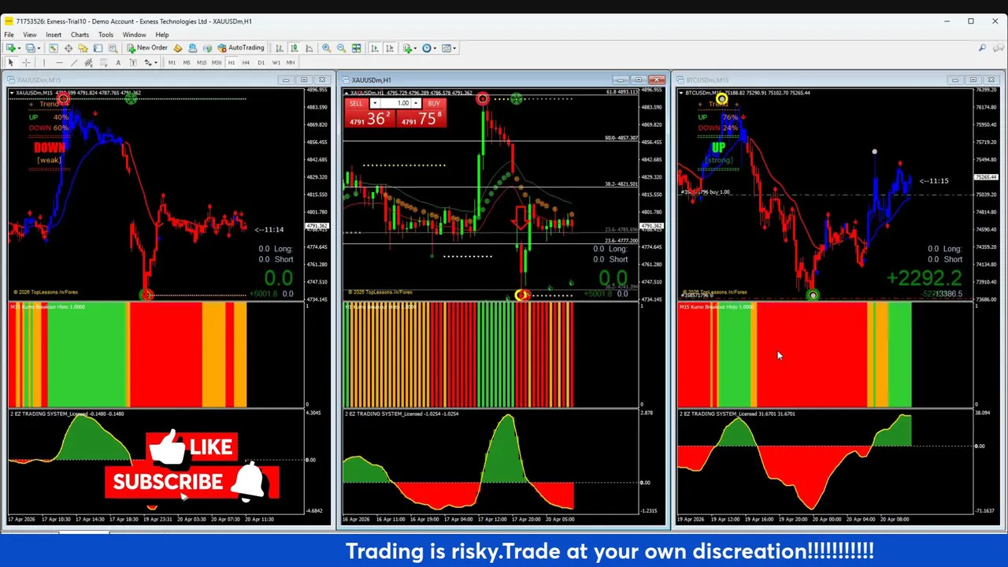The width and height of the screenshot is (1008, 567).
Task: Open the Help menu
Action: pyautogui.click(x=162, y=35)
